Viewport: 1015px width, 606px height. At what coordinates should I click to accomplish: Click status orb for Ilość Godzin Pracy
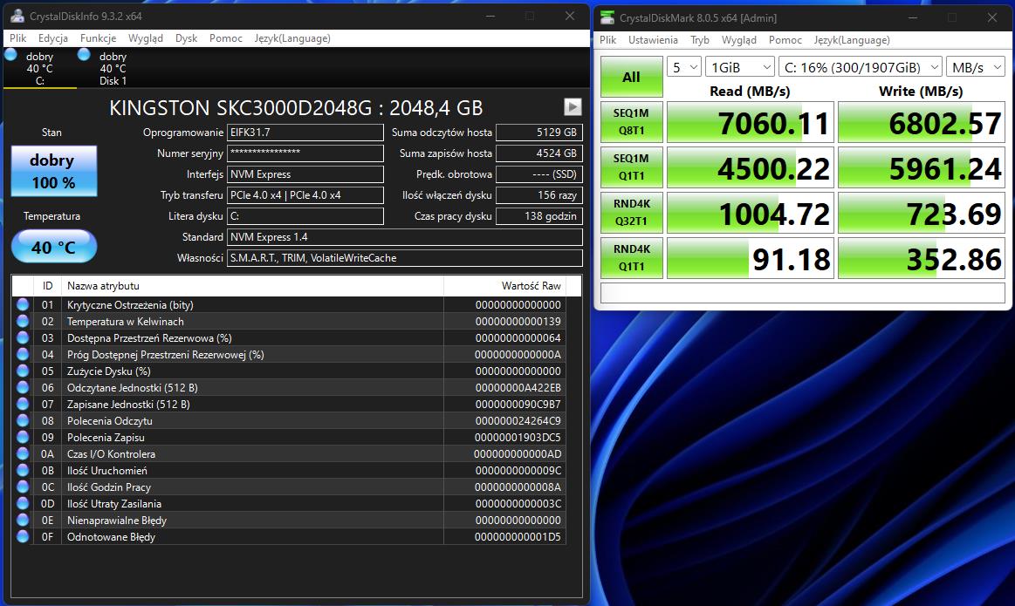pyautogui.click(x=23, y=487)
